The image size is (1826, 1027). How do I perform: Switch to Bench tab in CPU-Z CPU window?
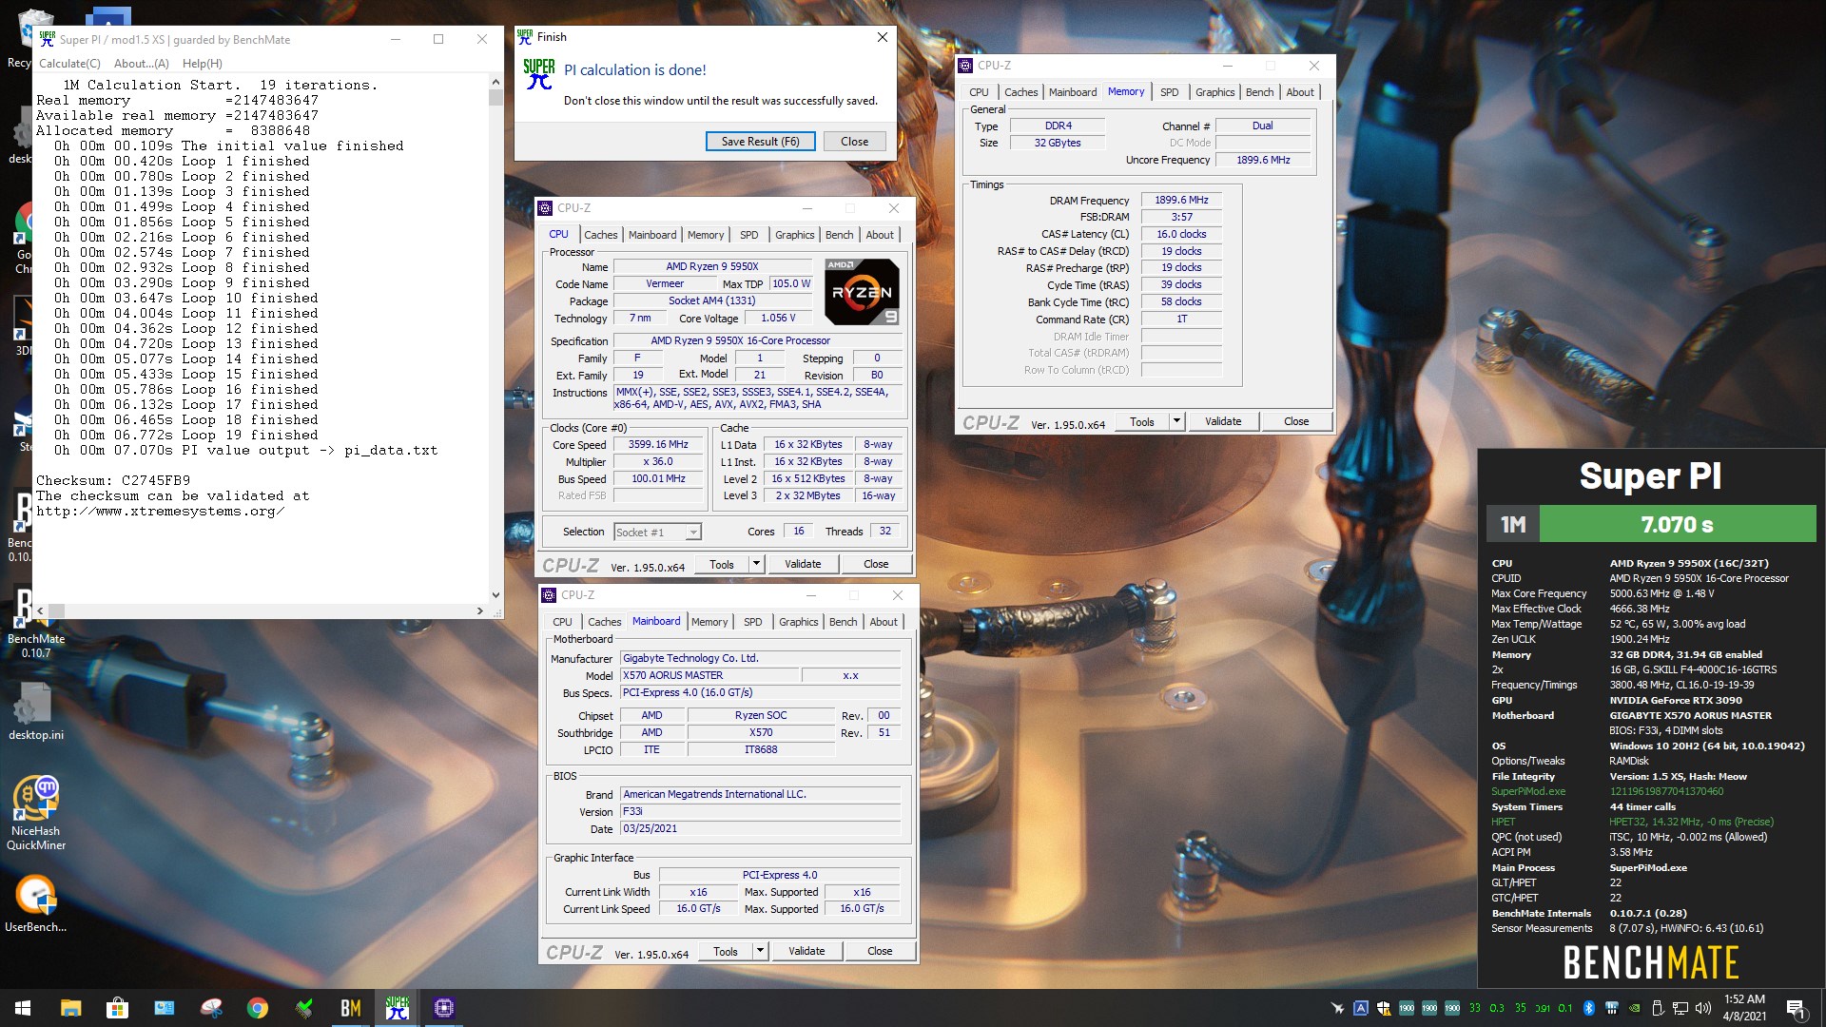pos(839,235)
